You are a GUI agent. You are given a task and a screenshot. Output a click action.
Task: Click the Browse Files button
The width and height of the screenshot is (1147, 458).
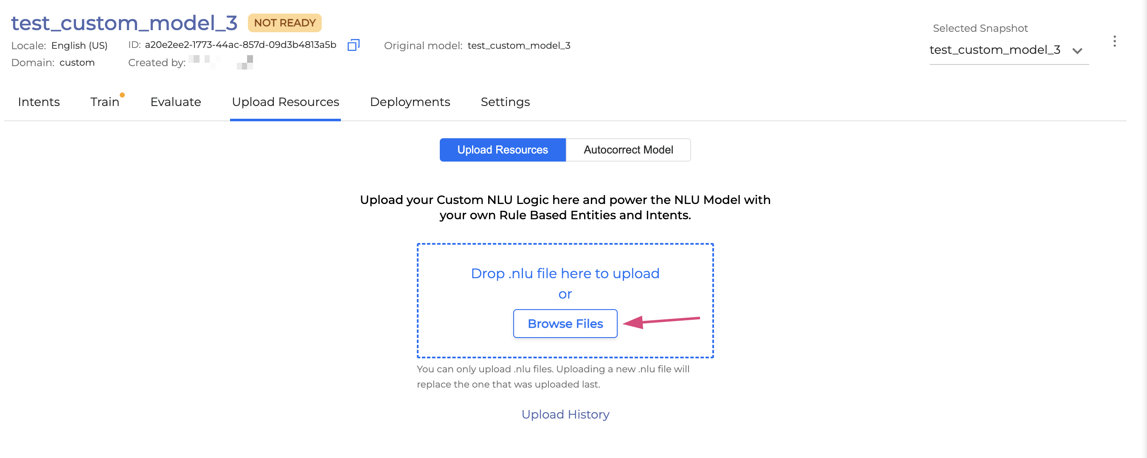pyautogui.click(x=565, y=323)
